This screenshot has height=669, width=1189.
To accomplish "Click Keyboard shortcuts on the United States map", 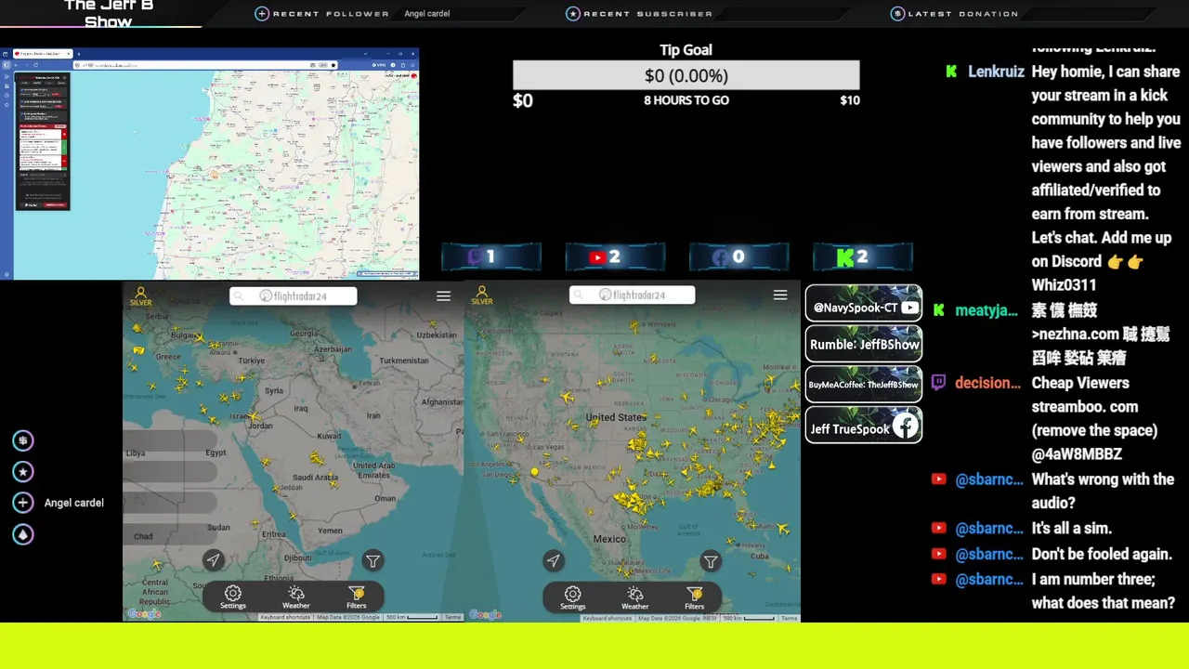I will (608, 618).
